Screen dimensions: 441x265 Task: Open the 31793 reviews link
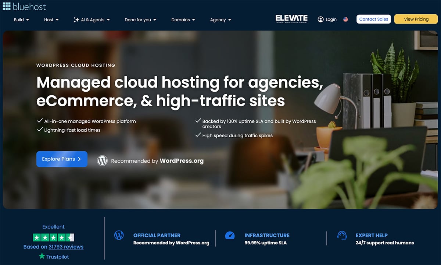pyautogui.click(x=66, y=247)
